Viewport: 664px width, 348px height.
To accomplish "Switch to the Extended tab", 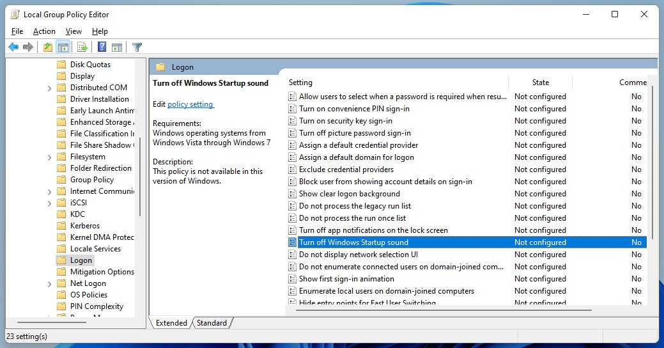I will point(171,323).
